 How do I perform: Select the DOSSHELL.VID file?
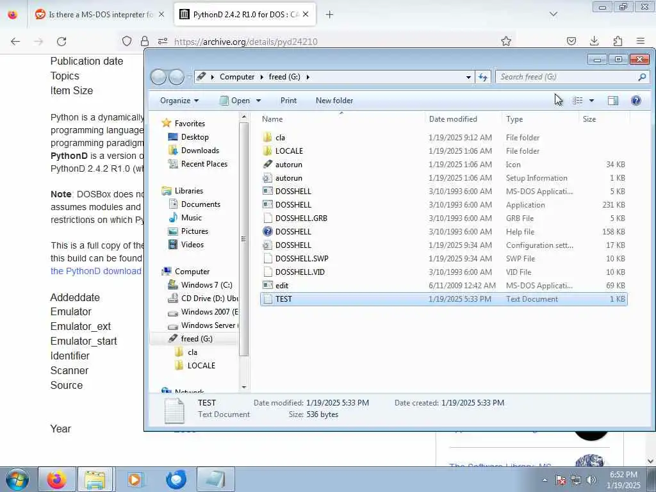coord(443,272)
